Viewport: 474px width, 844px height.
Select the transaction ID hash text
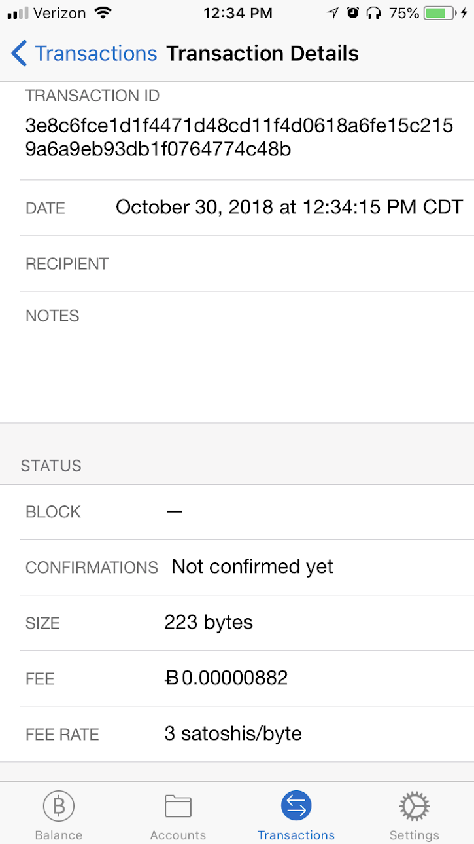click(239, 137)
